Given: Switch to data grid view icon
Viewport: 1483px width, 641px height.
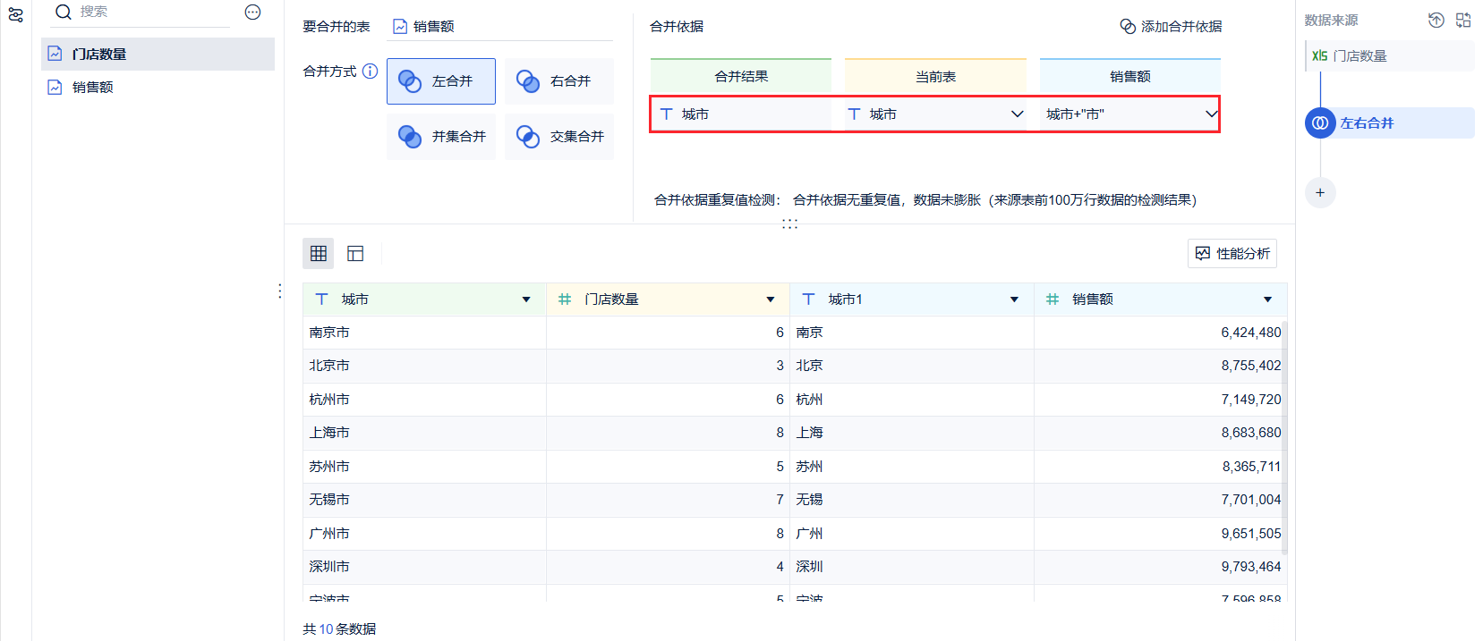Looking at the screenshot, I should (318, 254).
